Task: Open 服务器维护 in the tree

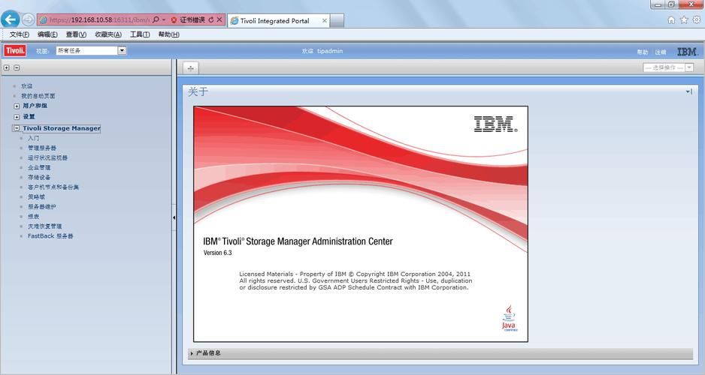Action: pyautogui.click(x=42, y=207)
